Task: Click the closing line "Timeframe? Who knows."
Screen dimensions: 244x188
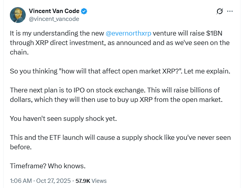Action: click(x=48, y=166)
